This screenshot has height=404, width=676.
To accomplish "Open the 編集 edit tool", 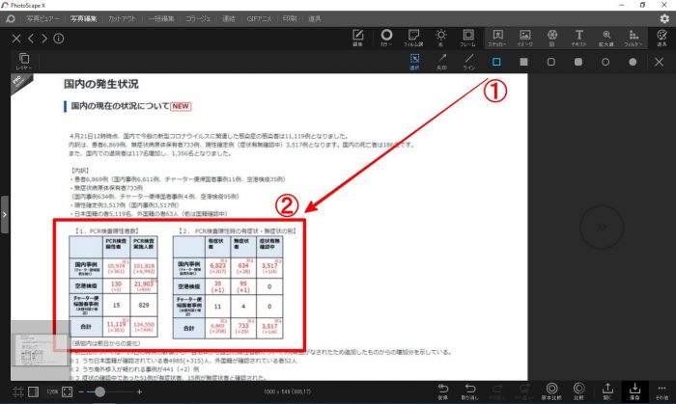I will point(358,38).
